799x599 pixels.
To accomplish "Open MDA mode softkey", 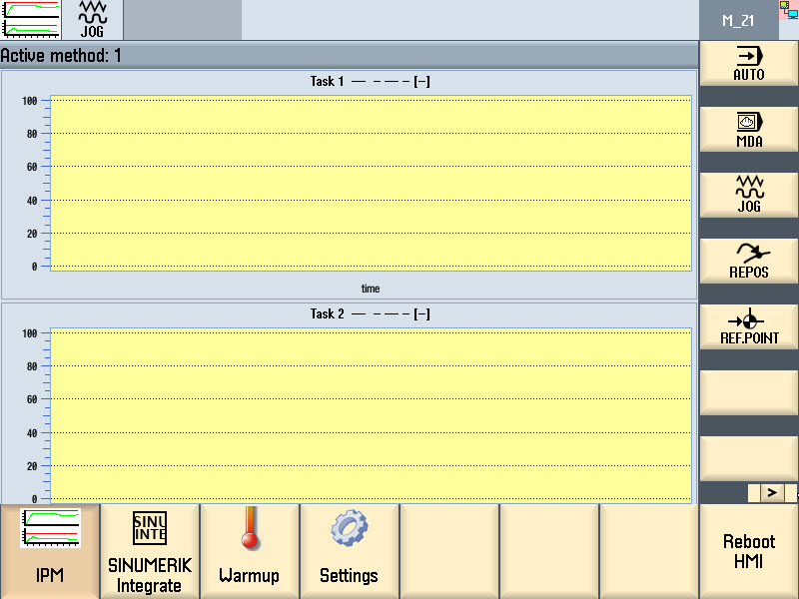I will [748, 130].
